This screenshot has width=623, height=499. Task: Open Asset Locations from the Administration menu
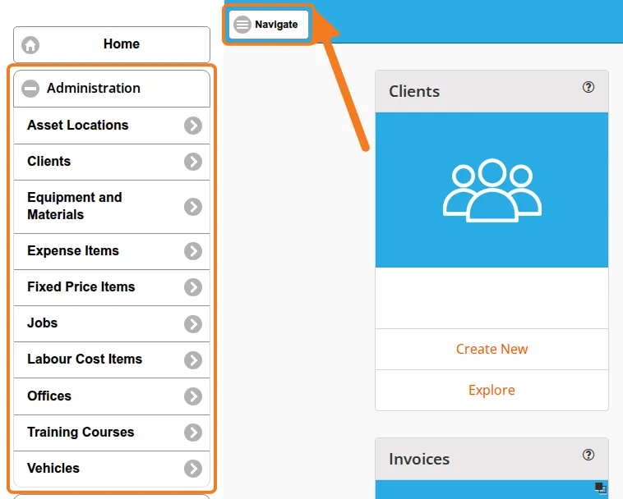coord(112,126)
